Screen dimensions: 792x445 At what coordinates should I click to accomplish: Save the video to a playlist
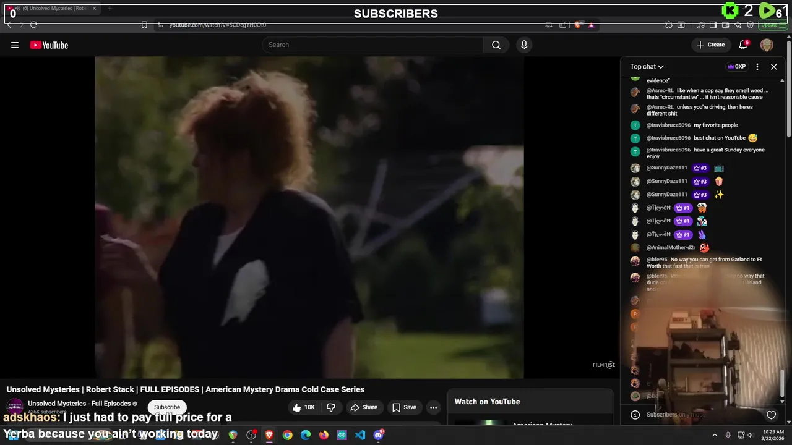point(404,407)
